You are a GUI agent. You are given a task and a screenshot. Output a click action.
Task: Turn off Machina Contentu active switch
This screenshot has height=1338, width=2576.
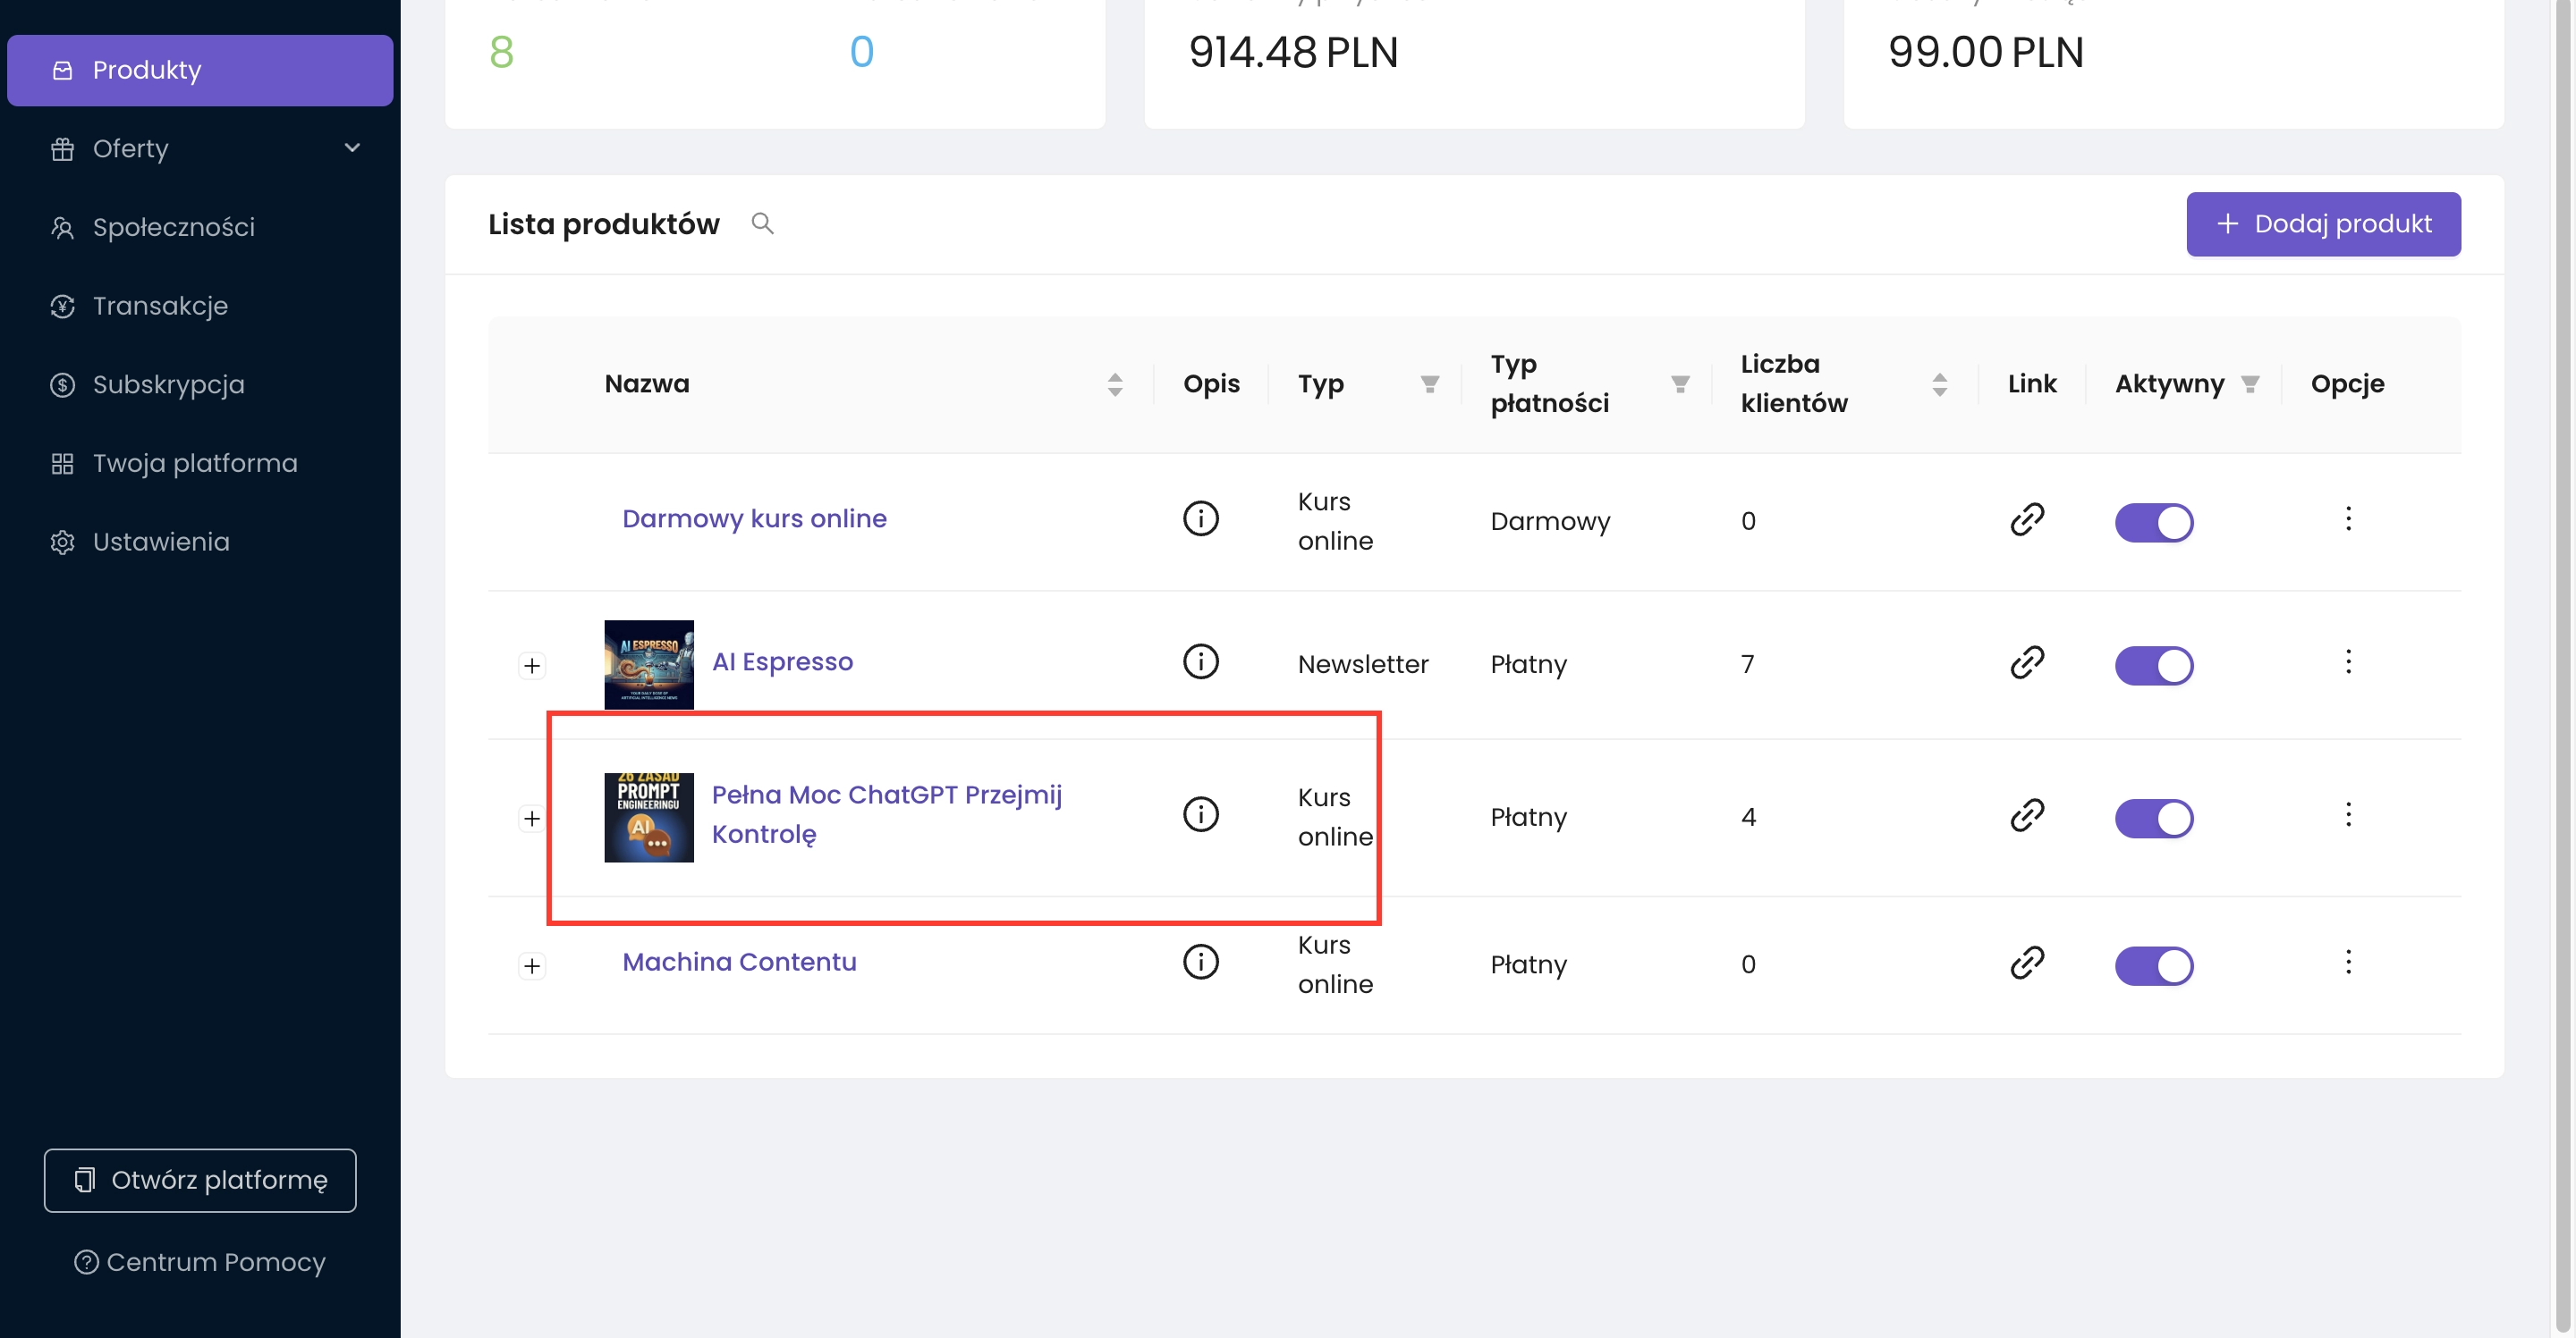point(2153,966)
